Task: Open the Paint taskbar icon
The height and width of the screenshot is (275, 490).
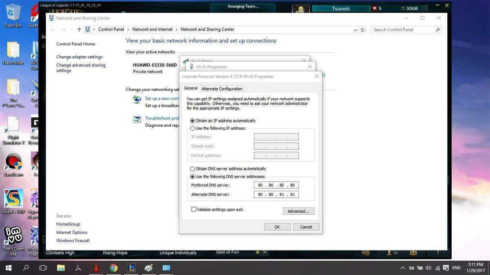Action: [x=149, y=268]
